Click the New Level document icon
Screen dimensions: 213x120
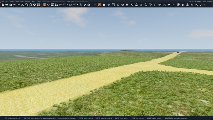pos(3,5)
